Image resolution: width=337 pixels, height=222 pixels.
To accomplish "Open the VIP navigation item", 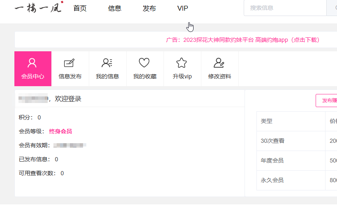I will point(183,8).
